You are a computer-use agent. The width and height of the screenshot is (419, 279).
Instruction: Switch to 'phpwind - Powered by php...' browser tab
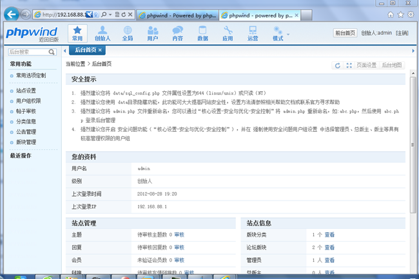pos(178,15)
